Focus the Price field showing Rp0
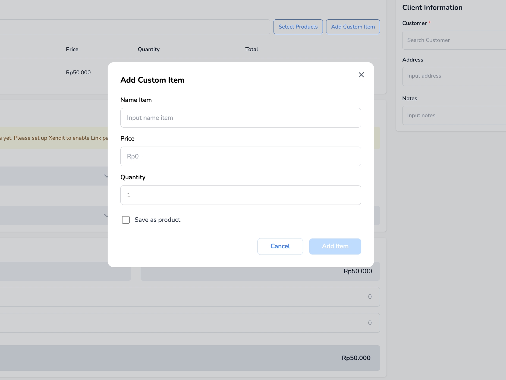 pyautogui.click(x=241, y=156)
